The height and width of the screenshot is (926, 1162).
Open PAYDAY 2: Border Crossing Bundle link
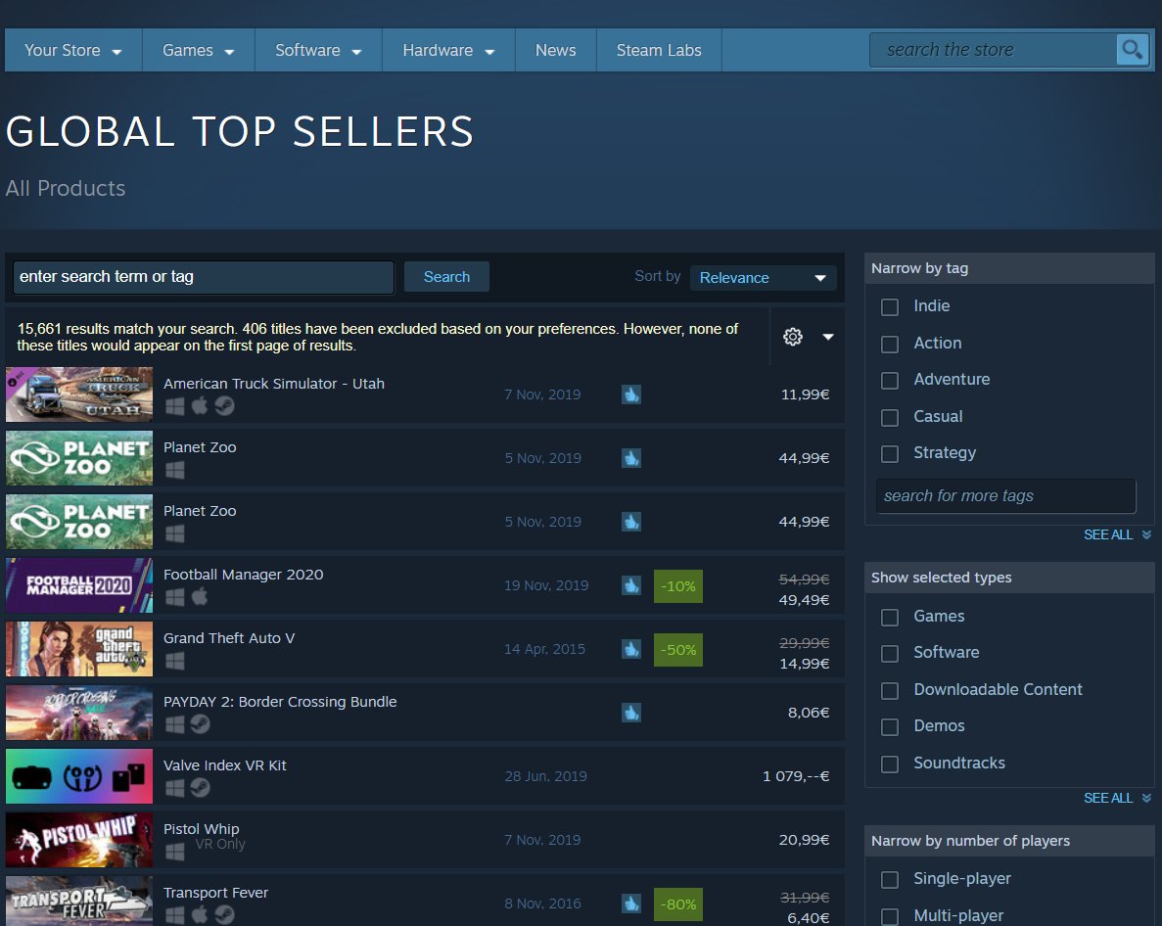coord(280,702)
